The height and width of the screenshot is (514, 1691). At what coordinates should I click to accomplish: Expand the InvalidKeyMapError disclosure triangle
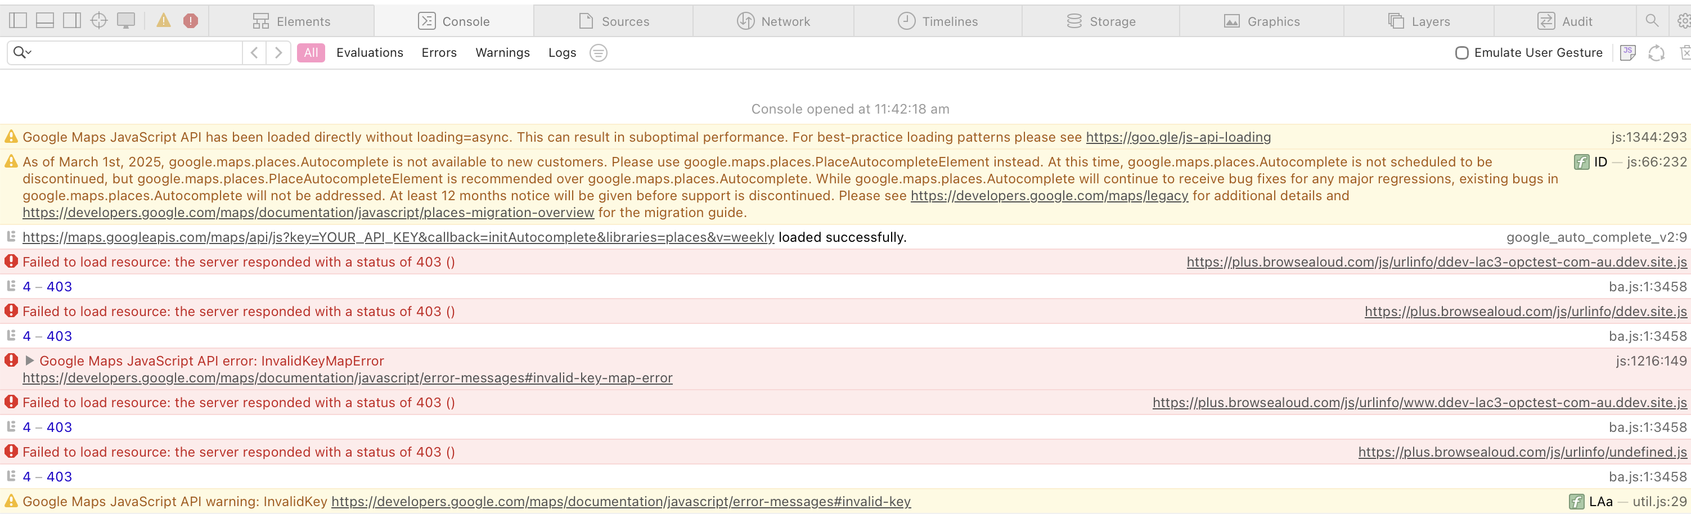pos(30,360)
